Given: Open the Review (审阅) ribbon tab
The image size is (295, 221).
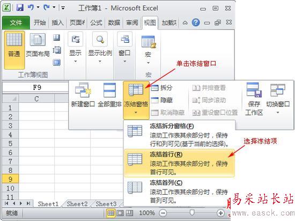Looking at the screenshot, I should [x=132, y=22].
